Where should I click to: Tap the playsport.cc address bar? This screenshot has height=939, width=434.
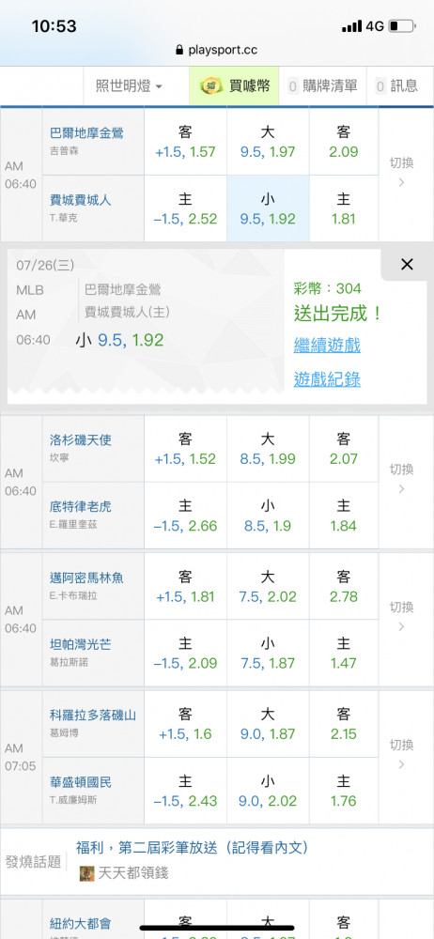click(x=217, y=51)
